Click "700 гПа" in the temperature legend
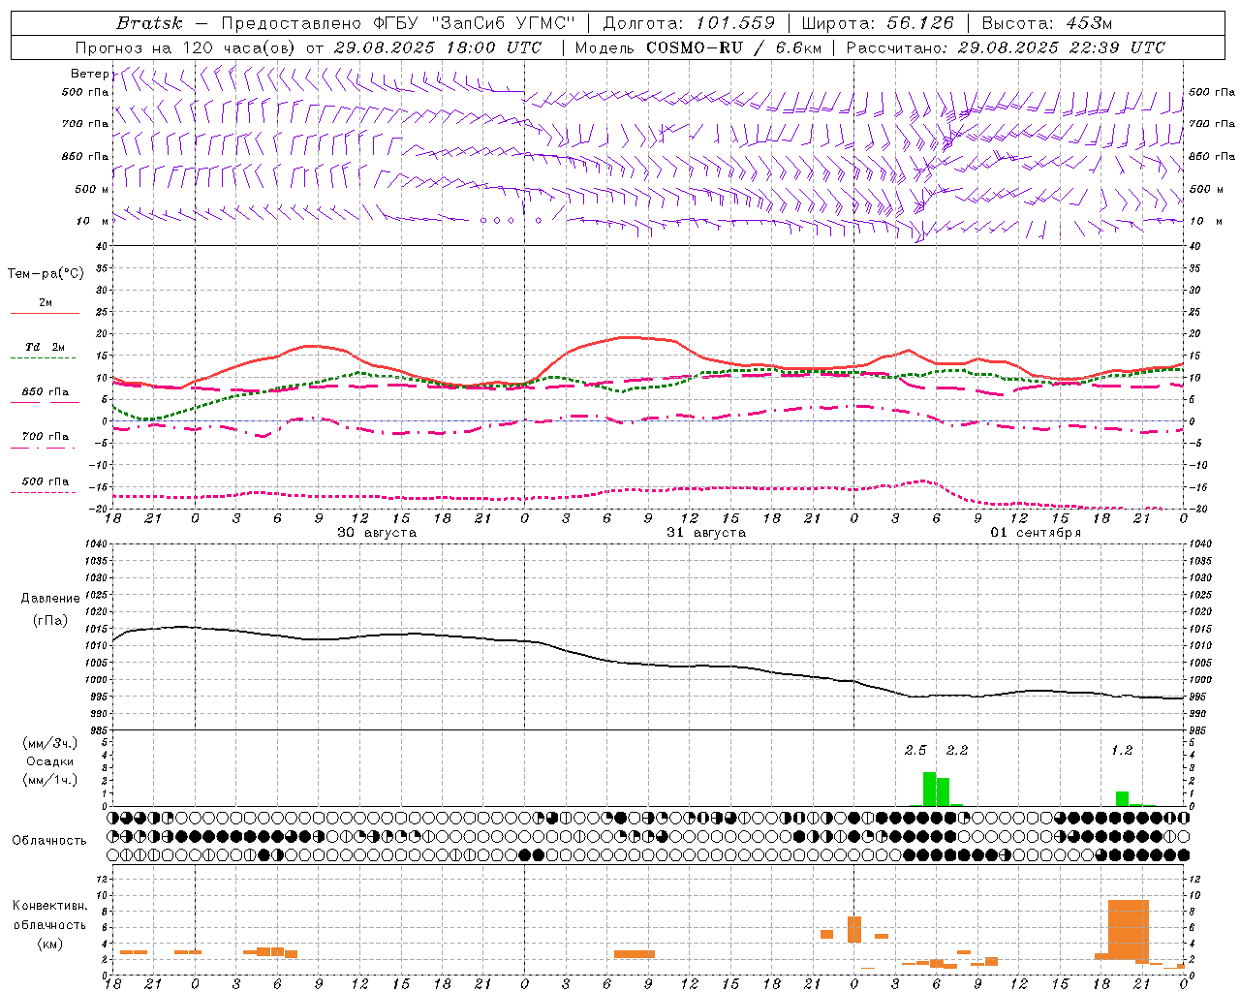The width and height of the screenshot is (1240, 992). 46,436
